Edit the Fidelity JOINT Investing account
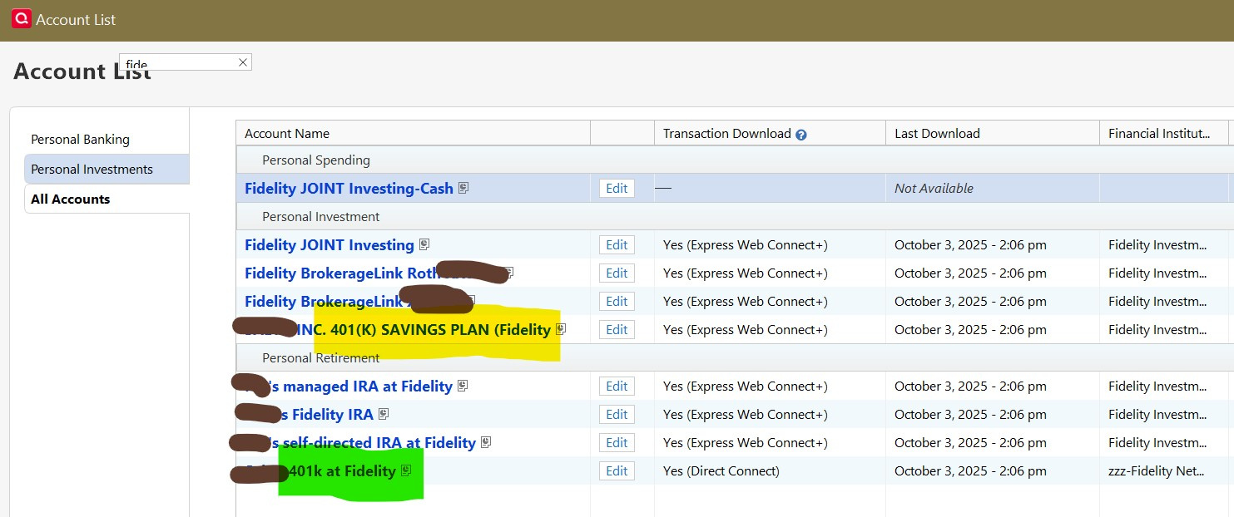1234x517 pixels. pyautogui.click(x=617, y=245)
